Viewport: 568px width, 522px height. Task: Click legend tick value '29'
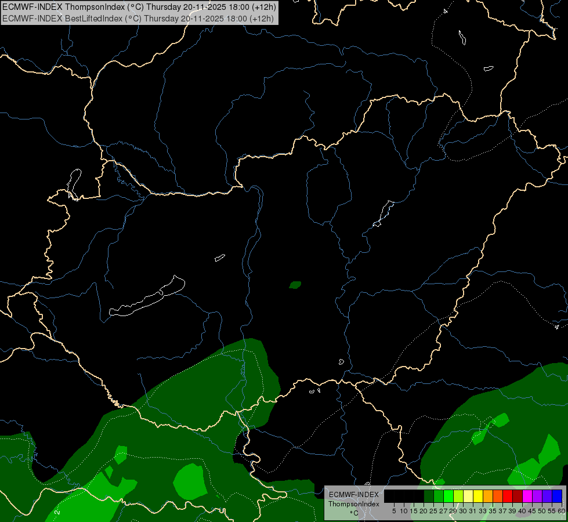click(x=453, y=511)
